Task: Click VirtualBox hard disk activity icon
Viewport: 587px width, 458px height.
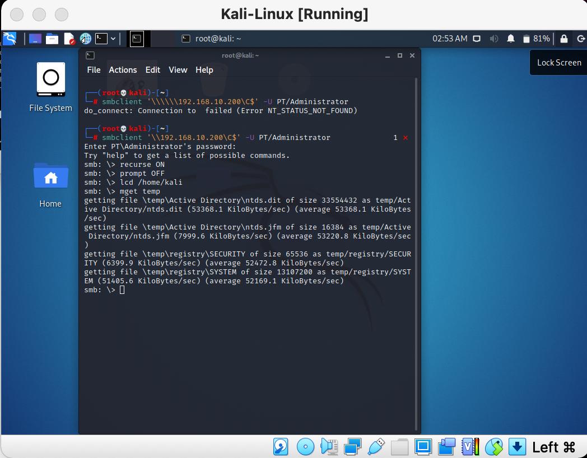Action: 281,446
